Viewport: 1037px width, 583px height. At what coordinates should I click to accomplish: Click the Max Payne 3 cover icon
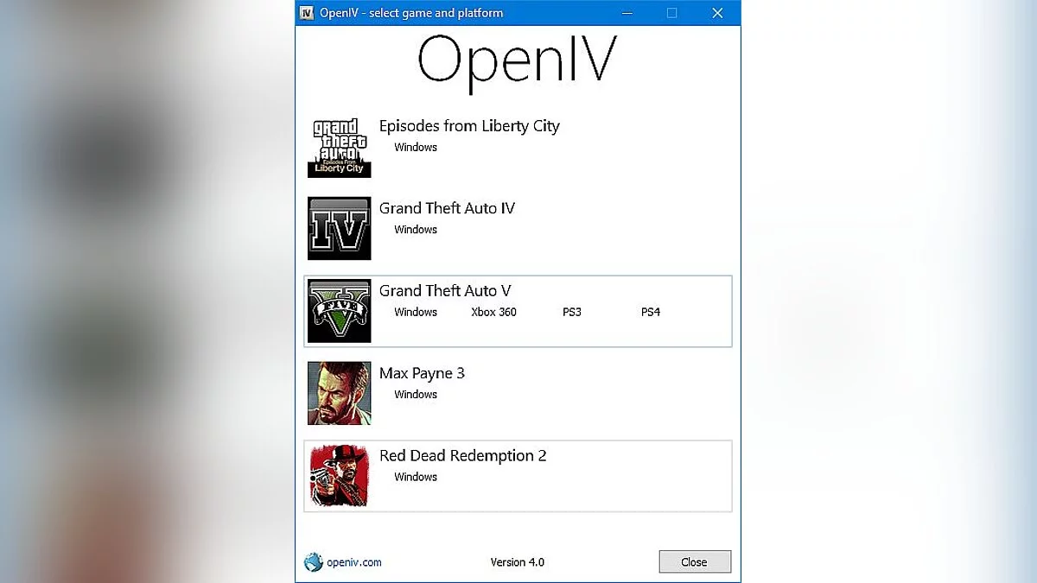pos(339,393)
